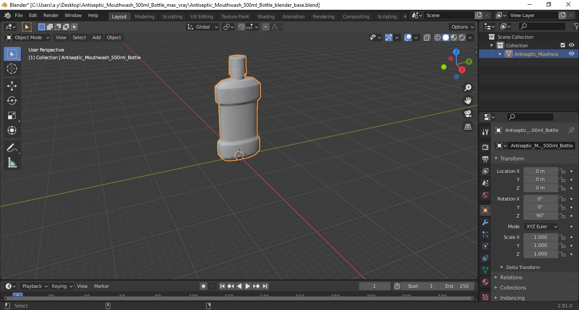Click the End frame 250 field
This screenshot has height=310, width=579.
pyautogui.click(x=457, y=286)
